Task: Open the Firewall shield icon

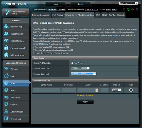Action: pos(6,104)
